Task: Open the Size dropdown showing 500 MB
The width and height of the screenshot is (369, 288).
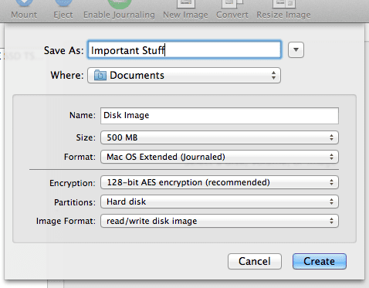Action: point(219,137)
